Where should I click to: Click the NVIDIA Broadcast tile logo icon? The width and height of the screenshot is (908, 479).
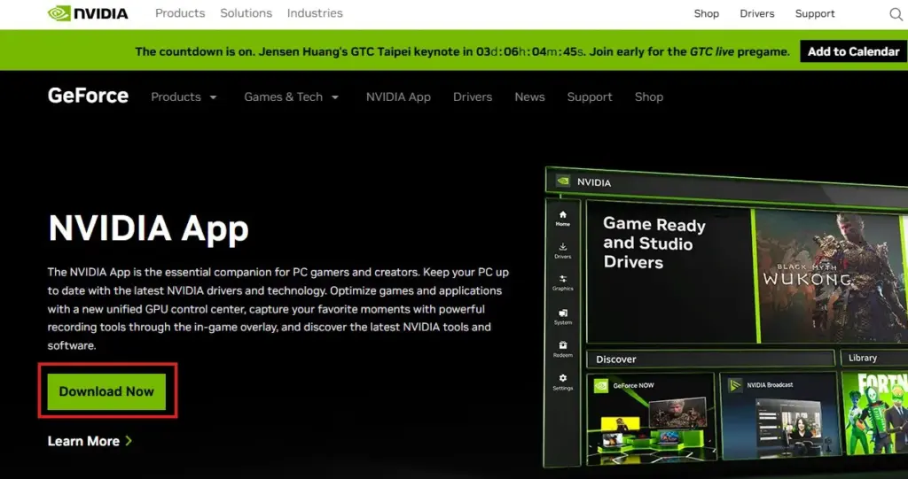[735, 384]
